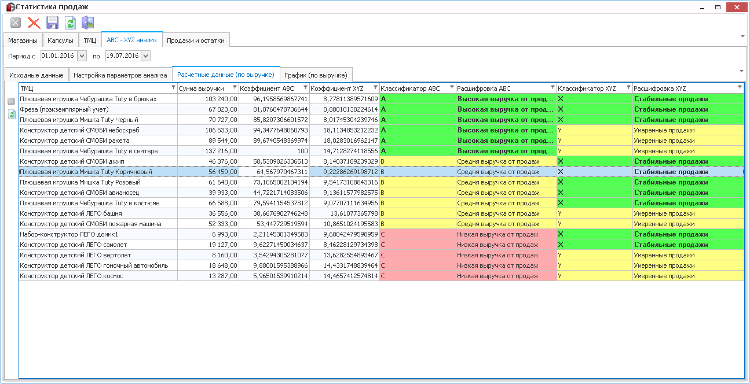
Task: Open filter for ТМЦ column
Action: pos(173,87)
